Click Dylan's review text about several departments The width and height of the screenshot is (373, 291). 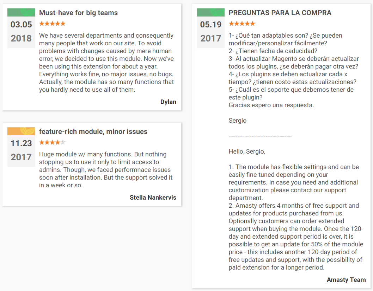point(106,63)
